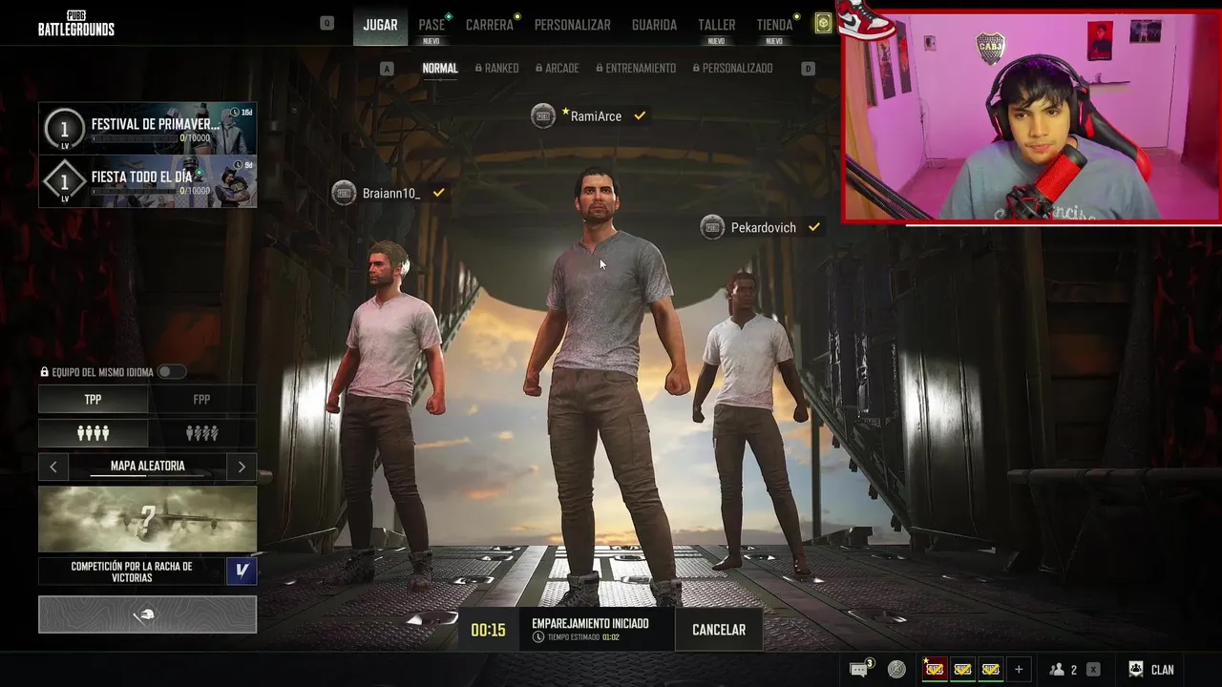Open the PASE tab

click(x=432, y=25)
